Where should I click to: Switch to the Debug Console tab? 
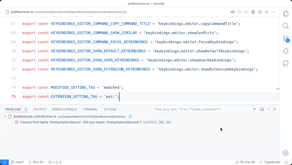[64, 109]
